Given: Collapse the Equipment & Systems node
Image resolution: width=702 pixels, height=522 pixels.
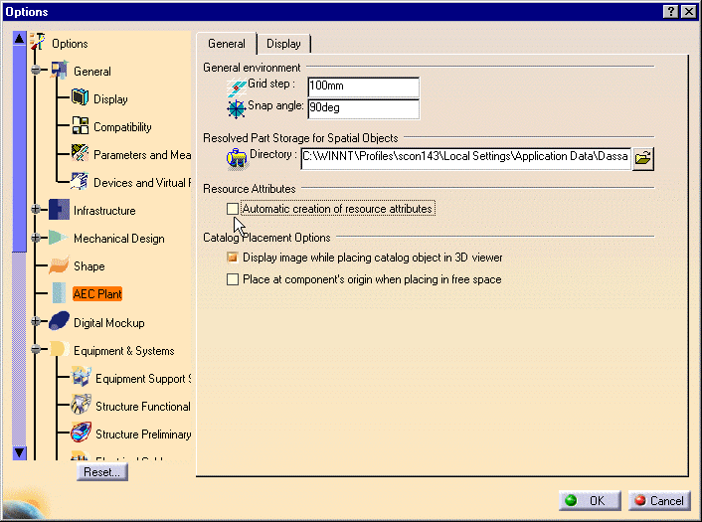Looking at the screenshot, I should pos(37,350).
